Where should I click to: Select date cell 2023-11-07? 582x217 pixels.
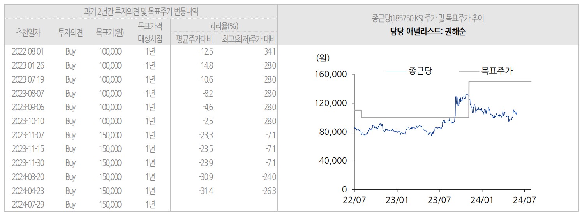[28, 135]
